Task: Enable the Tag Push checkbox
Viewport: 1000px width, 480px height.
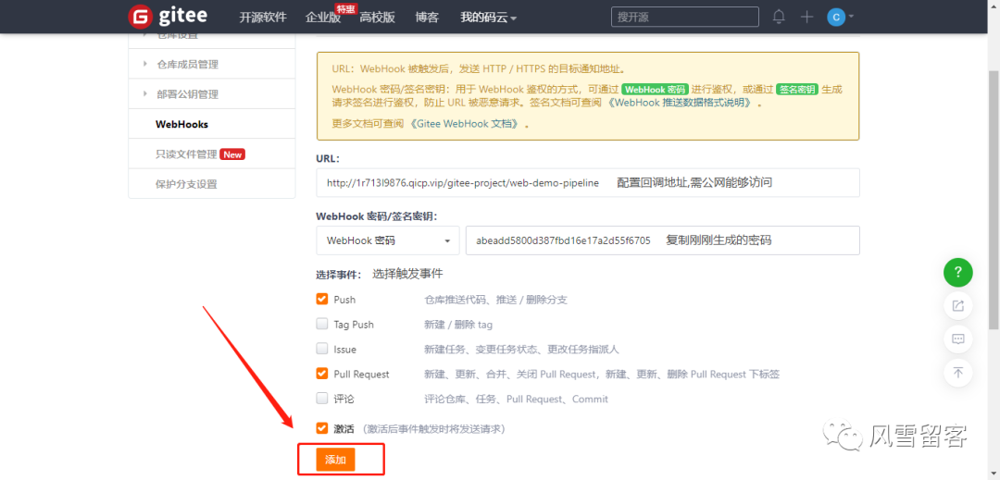Action: tap(322, 324)
